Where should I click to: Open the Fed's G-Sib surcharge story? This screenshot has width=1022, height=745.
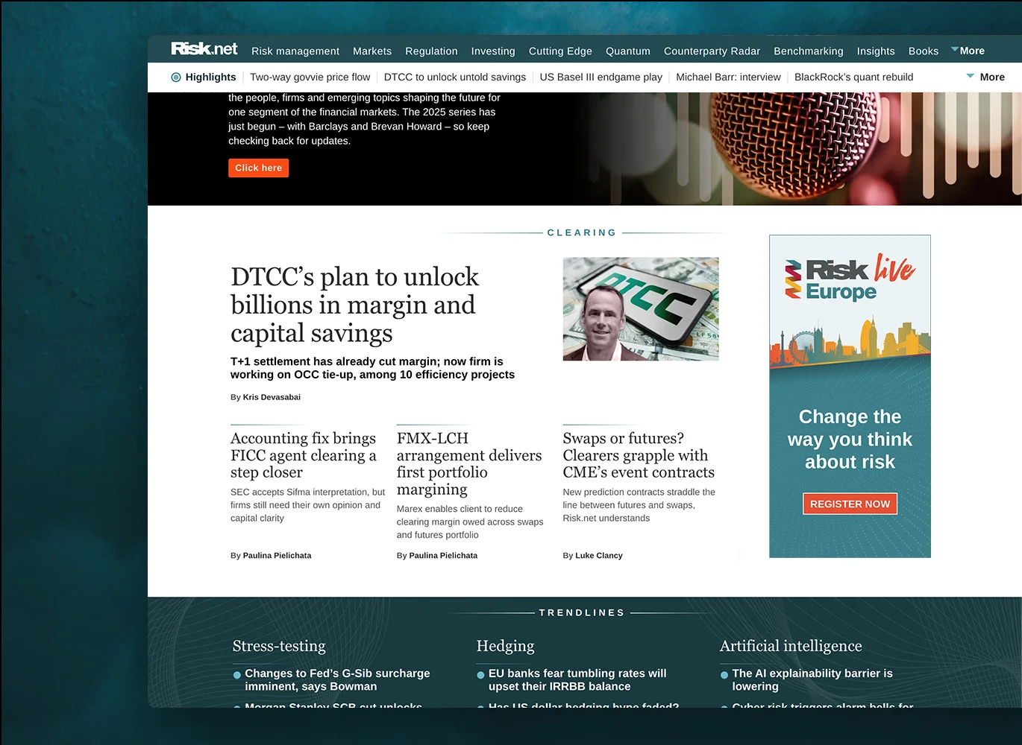tap(337, 679)
